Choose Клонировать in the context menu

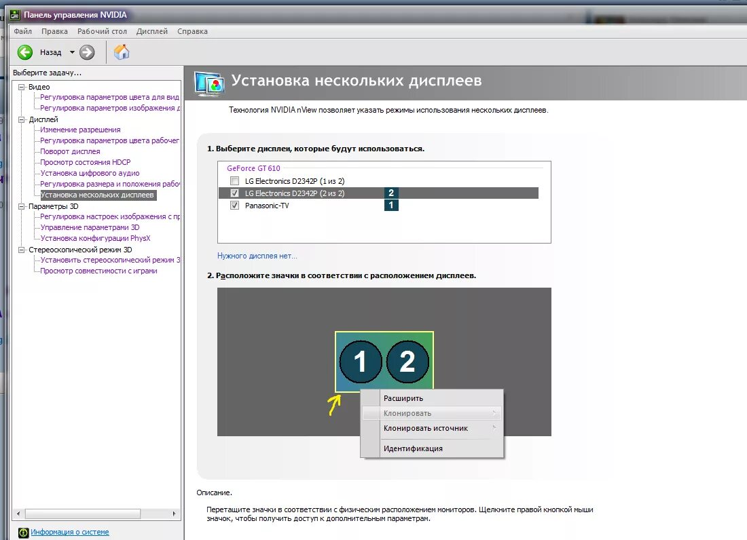tap(432, 413)
